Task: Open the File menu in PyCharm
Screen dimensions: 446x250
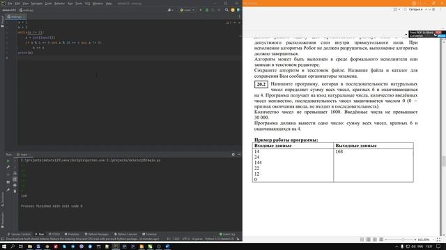Action: coord(10,3)
